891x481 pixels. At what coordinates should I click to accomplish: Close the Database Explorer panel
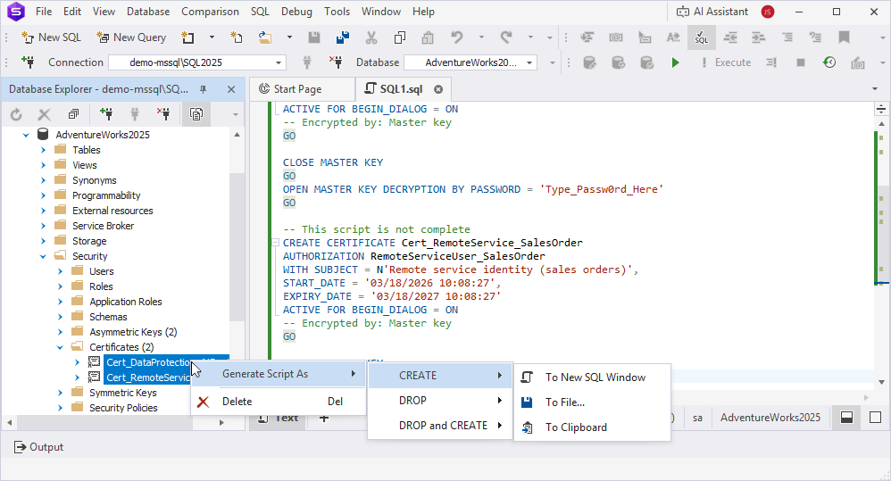(x=231, y=89)
